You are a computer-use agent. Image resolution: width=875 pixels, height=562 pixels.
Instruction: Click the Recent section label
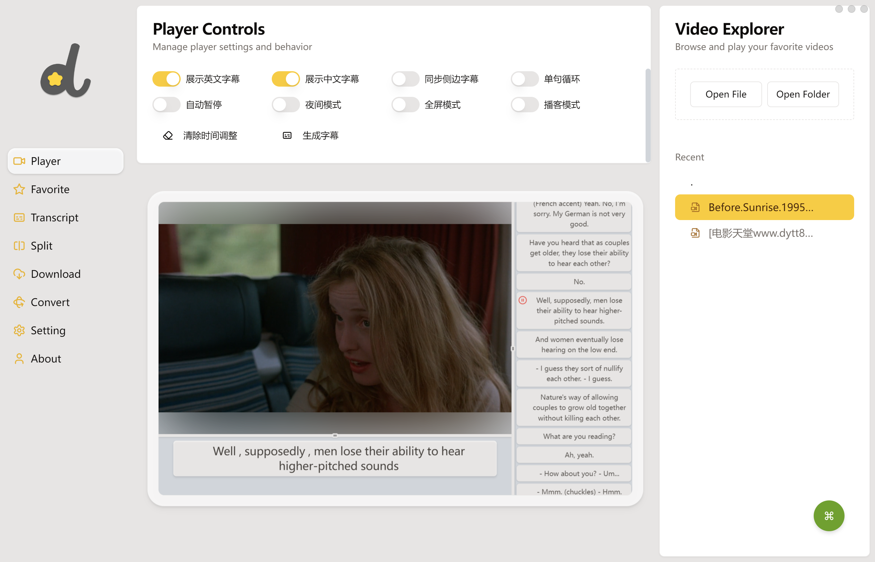pyautogui.click(x=689, y=157)
